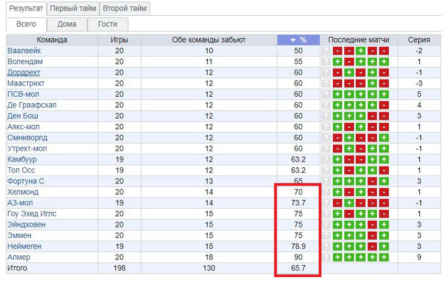
Task: Open team link Омниворлд
Action: (27, 137)
